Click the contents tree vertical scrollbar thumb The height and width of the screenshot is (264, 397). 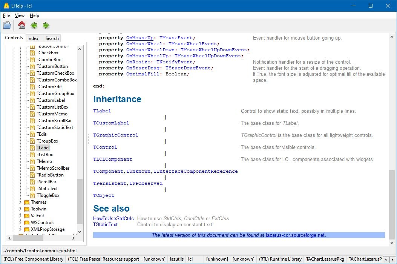point(80,201)
